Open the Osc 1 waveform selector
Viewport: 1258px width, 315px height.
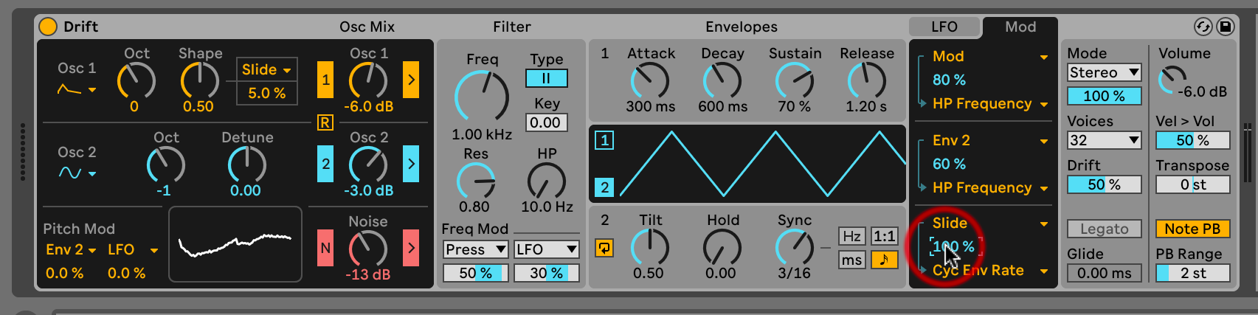tap(77, 90)
